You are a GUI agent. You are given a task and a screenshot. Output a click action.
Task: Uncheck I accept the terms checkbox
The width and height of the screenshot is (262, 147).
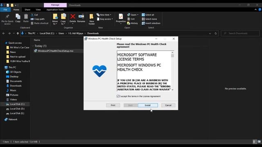pyautogui.click(x=118, y=96)
